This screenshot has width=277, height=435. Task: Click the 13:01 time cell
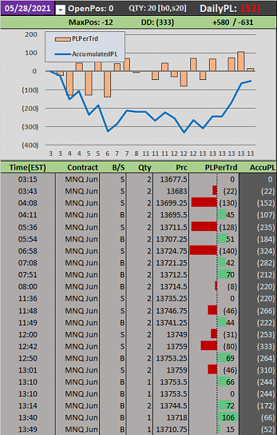pyautogui.click(x=28, y=370)
